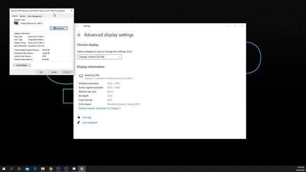
Task: Open the Windows Start menu
Action: pyautogui.click(x=4, y=169)
